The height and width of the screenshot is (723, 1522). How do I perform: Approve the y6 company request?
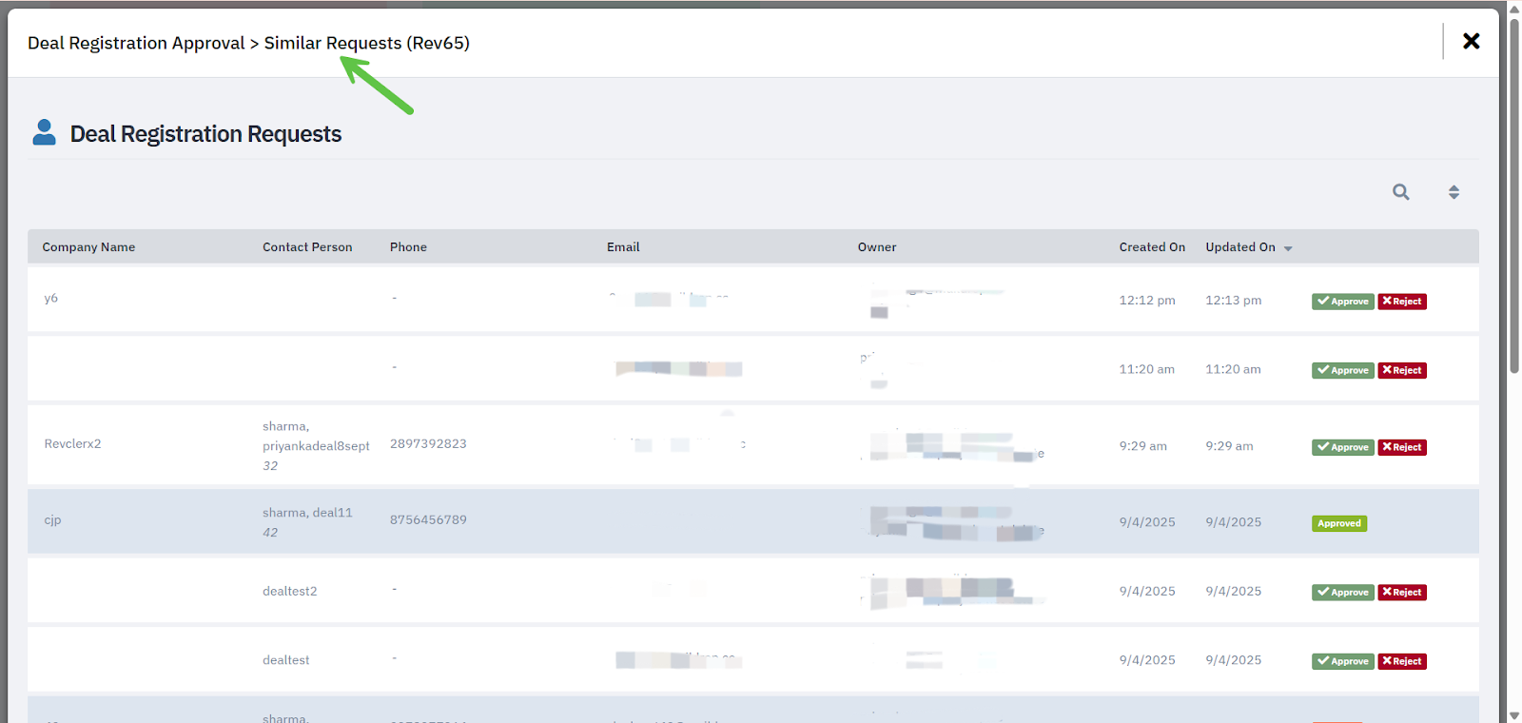[x=1342, y=302]
